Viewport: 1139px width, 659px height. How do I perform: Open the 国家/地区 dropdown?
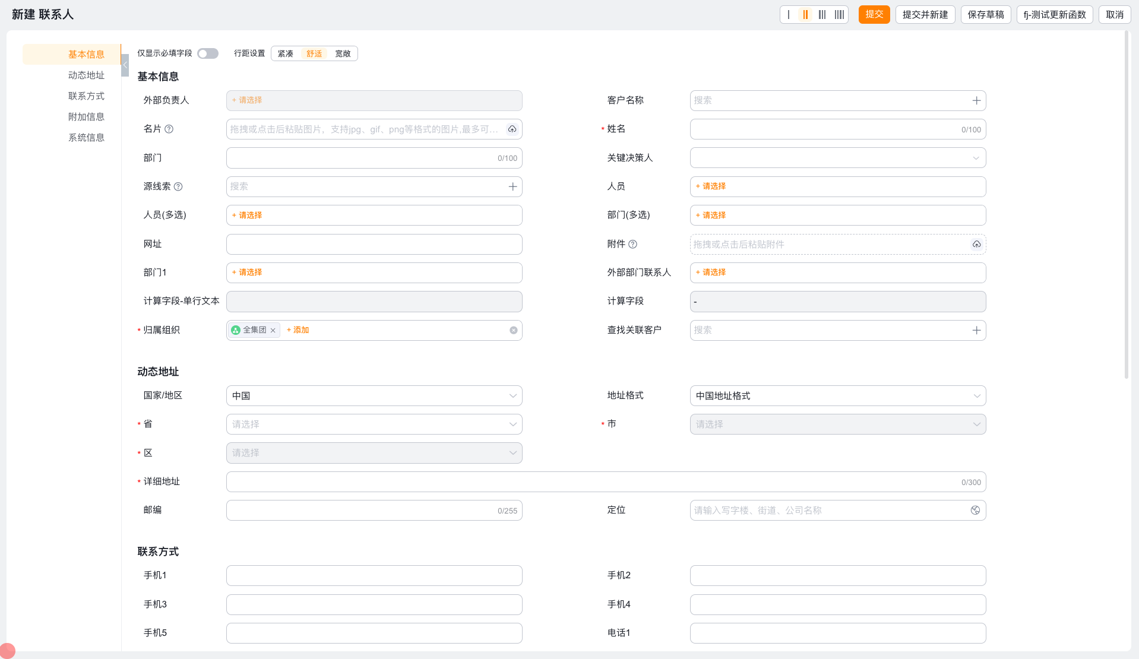(374, 396)
